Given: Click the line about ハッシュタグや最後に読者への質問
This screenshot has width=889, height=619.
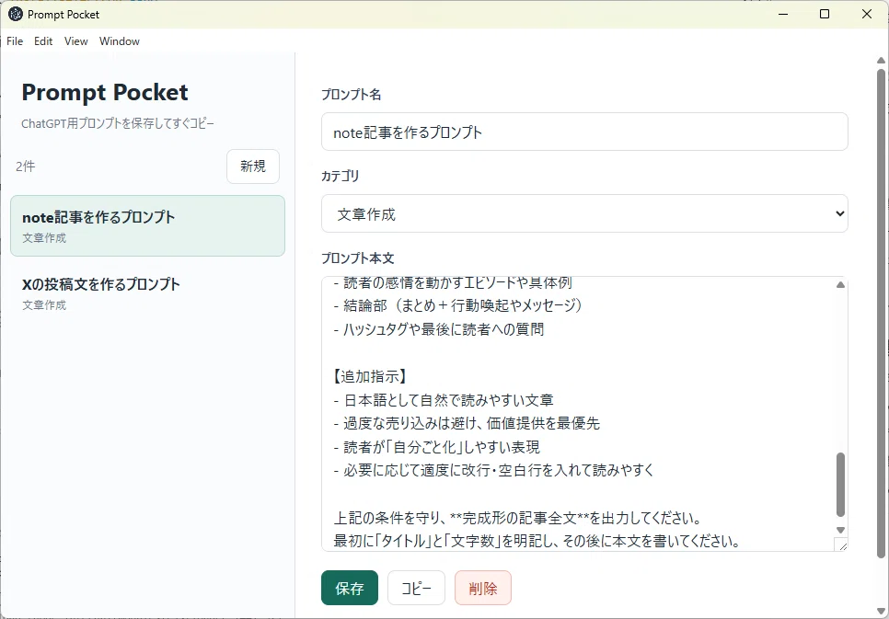Looking at the screenshot, I should (x=439, y=329).
